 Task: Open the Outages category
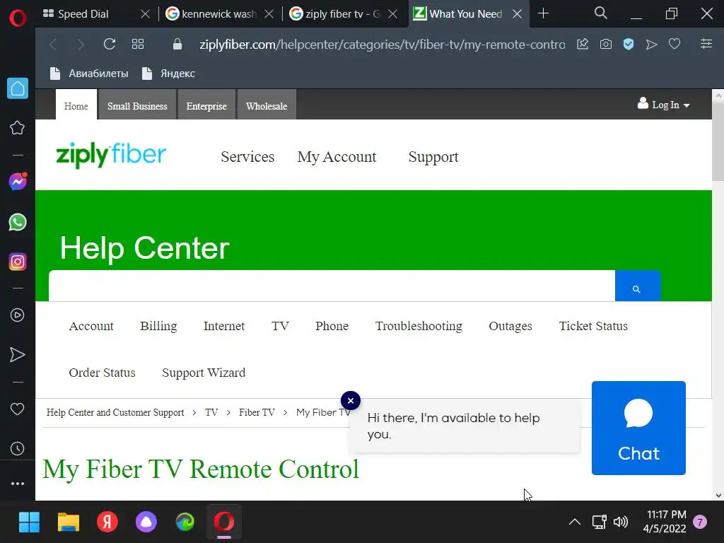(x=510, y=326)
